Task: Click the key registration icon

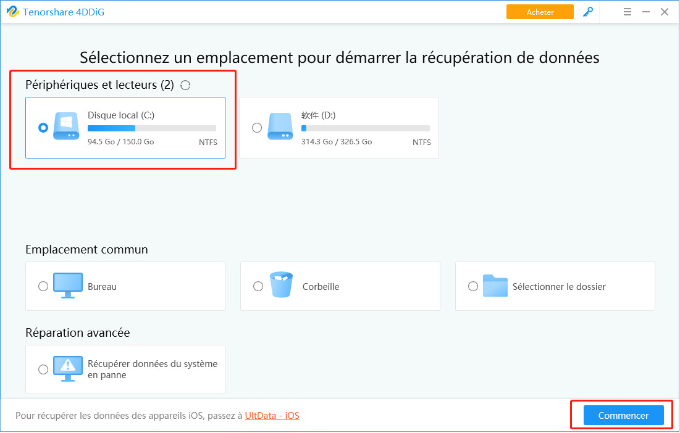Action: pos(587,12)
